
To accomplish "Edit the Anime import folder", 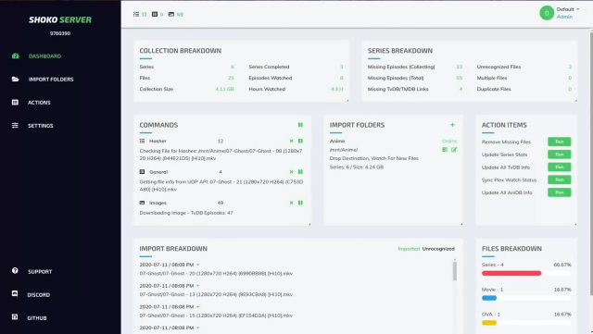I will tap(454, 150).
